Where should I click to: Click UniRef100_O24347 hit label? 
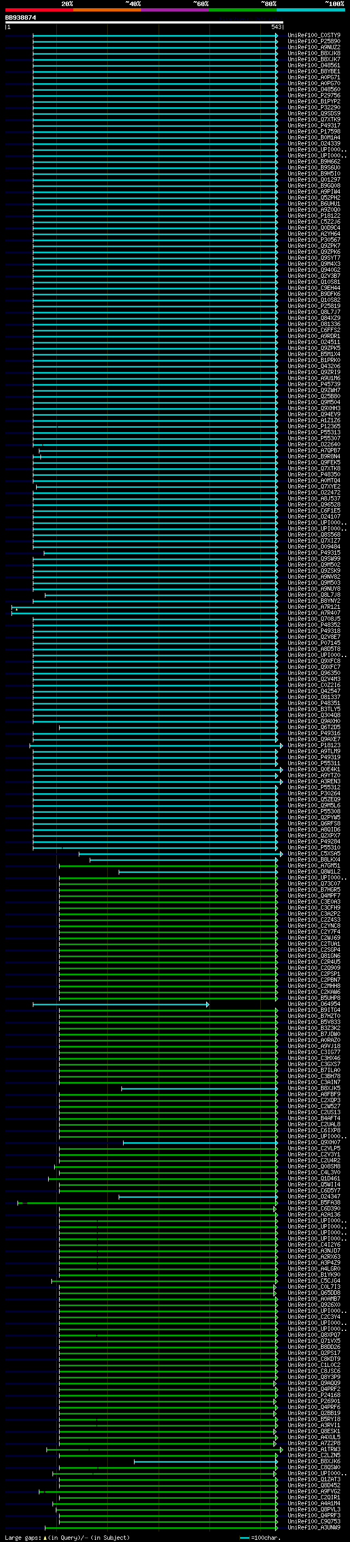click(313, 1197)
